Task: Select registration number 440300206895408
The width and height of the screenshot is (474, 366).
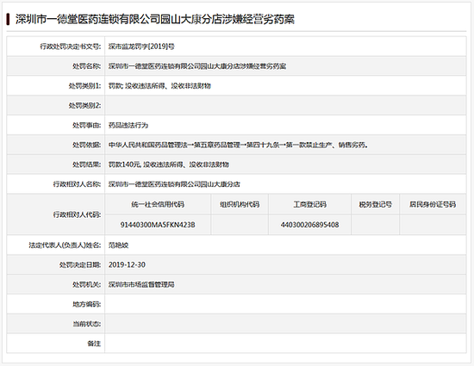Action: [310, 225]
